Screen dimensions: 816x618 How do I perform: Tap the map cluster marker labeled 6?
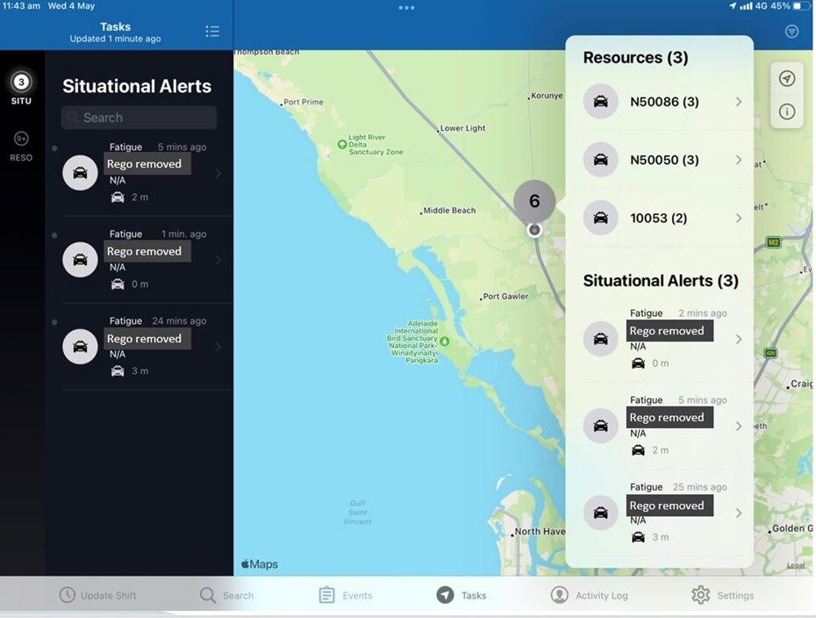534,202
